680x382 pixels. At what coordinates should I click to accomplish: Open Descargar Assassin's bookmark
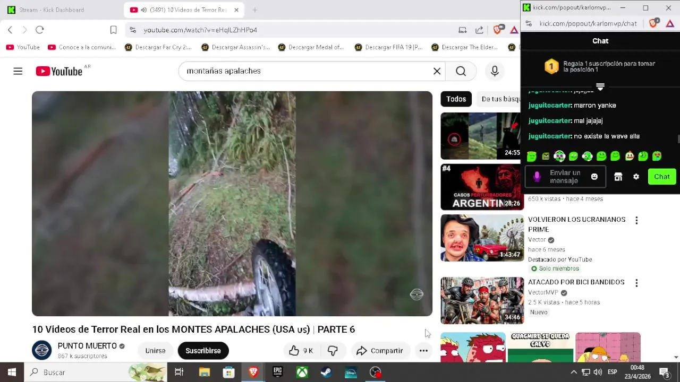point(235,47)
